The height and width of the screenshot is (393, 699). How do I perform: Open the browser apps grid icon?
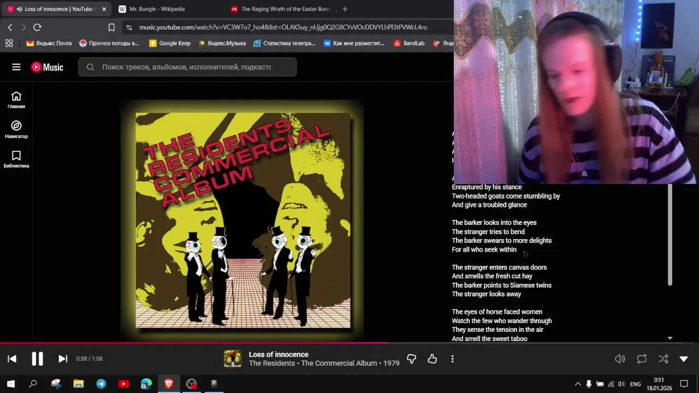[x=9, y=43]
